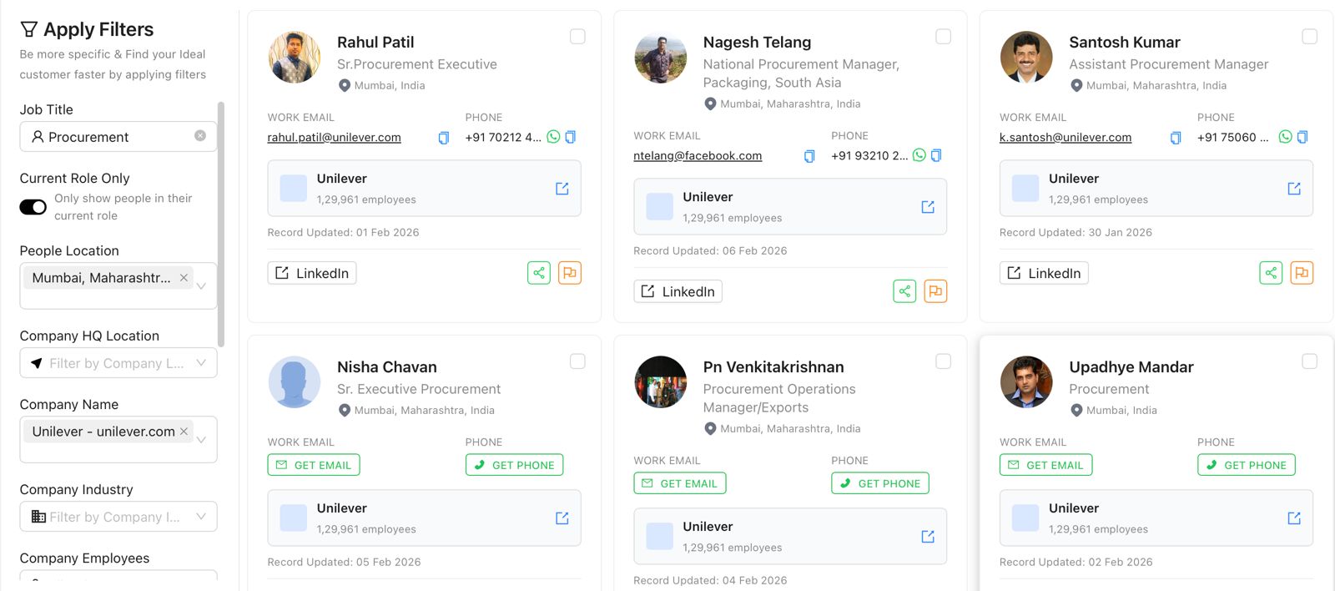Open WhatsApp for Rahul Patil's phone

[553, 137]
